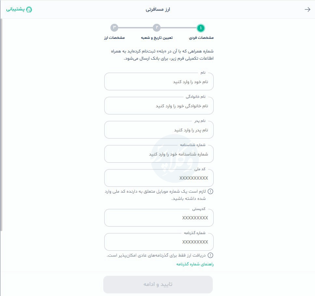Click the info icon next to کد ملی note
This screenshot has width=315, height=296.
point(211,192)
